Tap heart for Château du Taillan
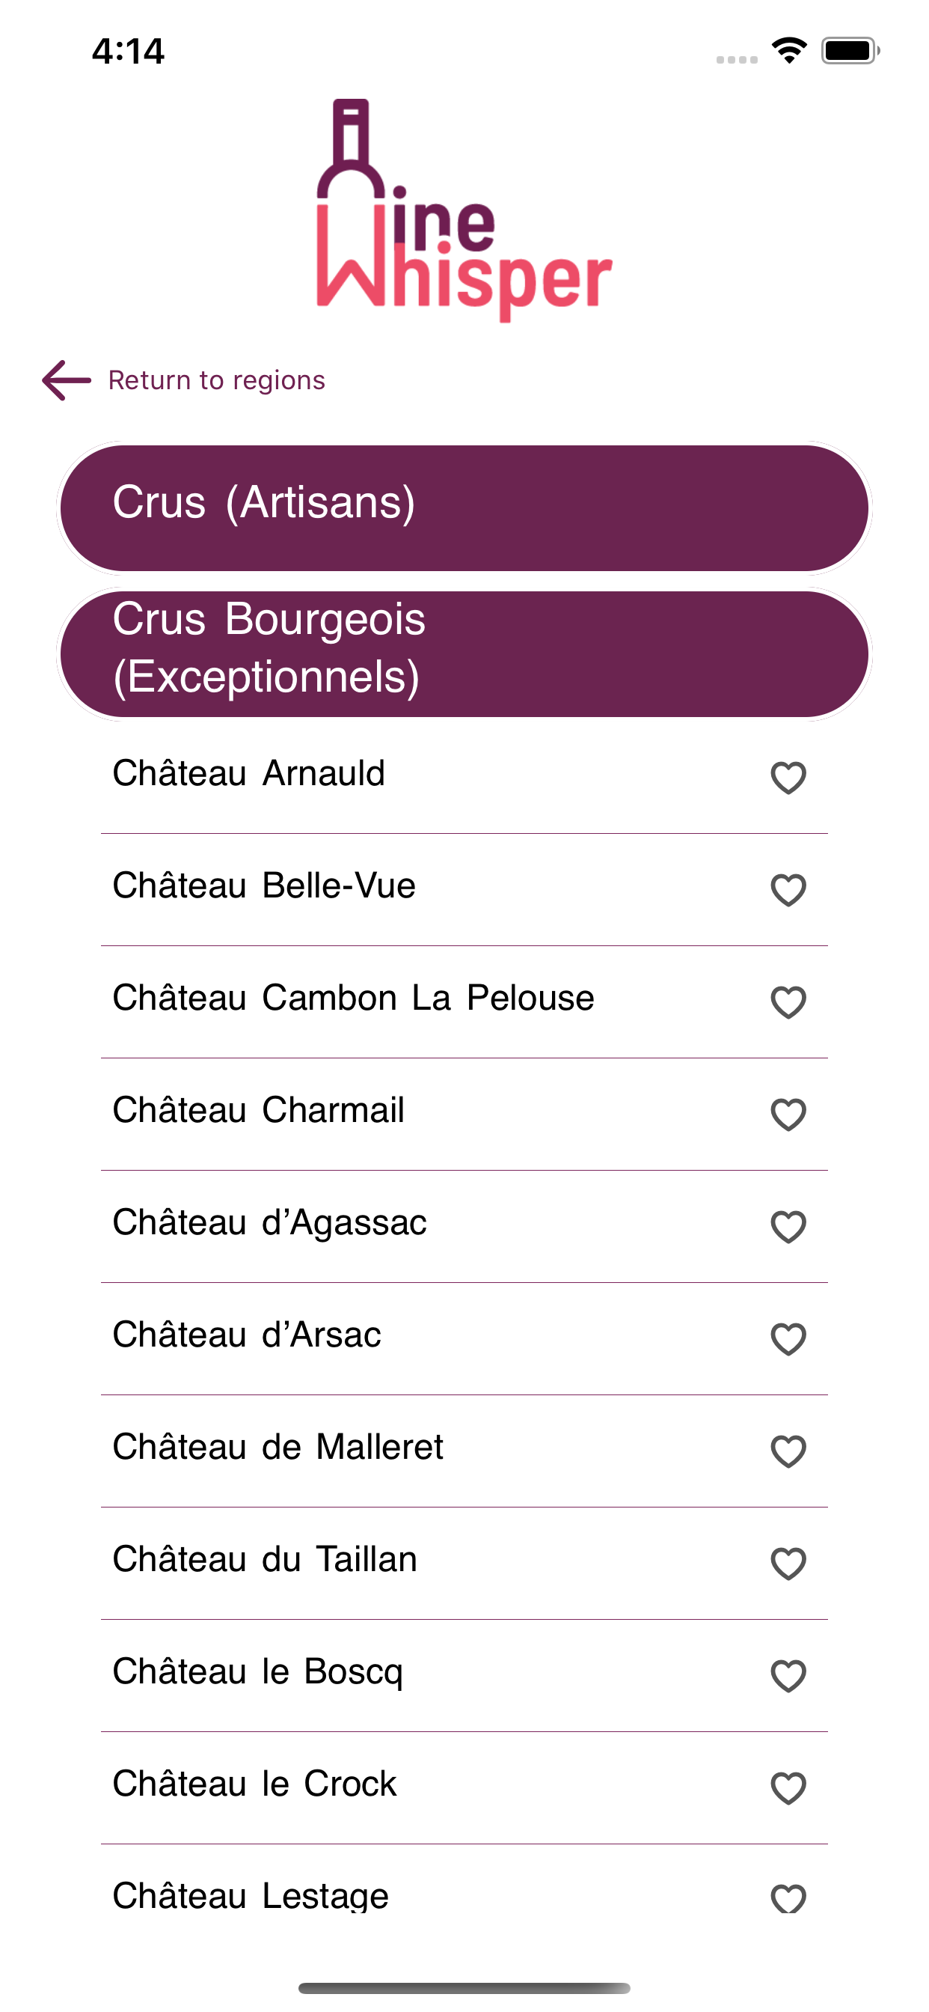 pos(788,1563)
